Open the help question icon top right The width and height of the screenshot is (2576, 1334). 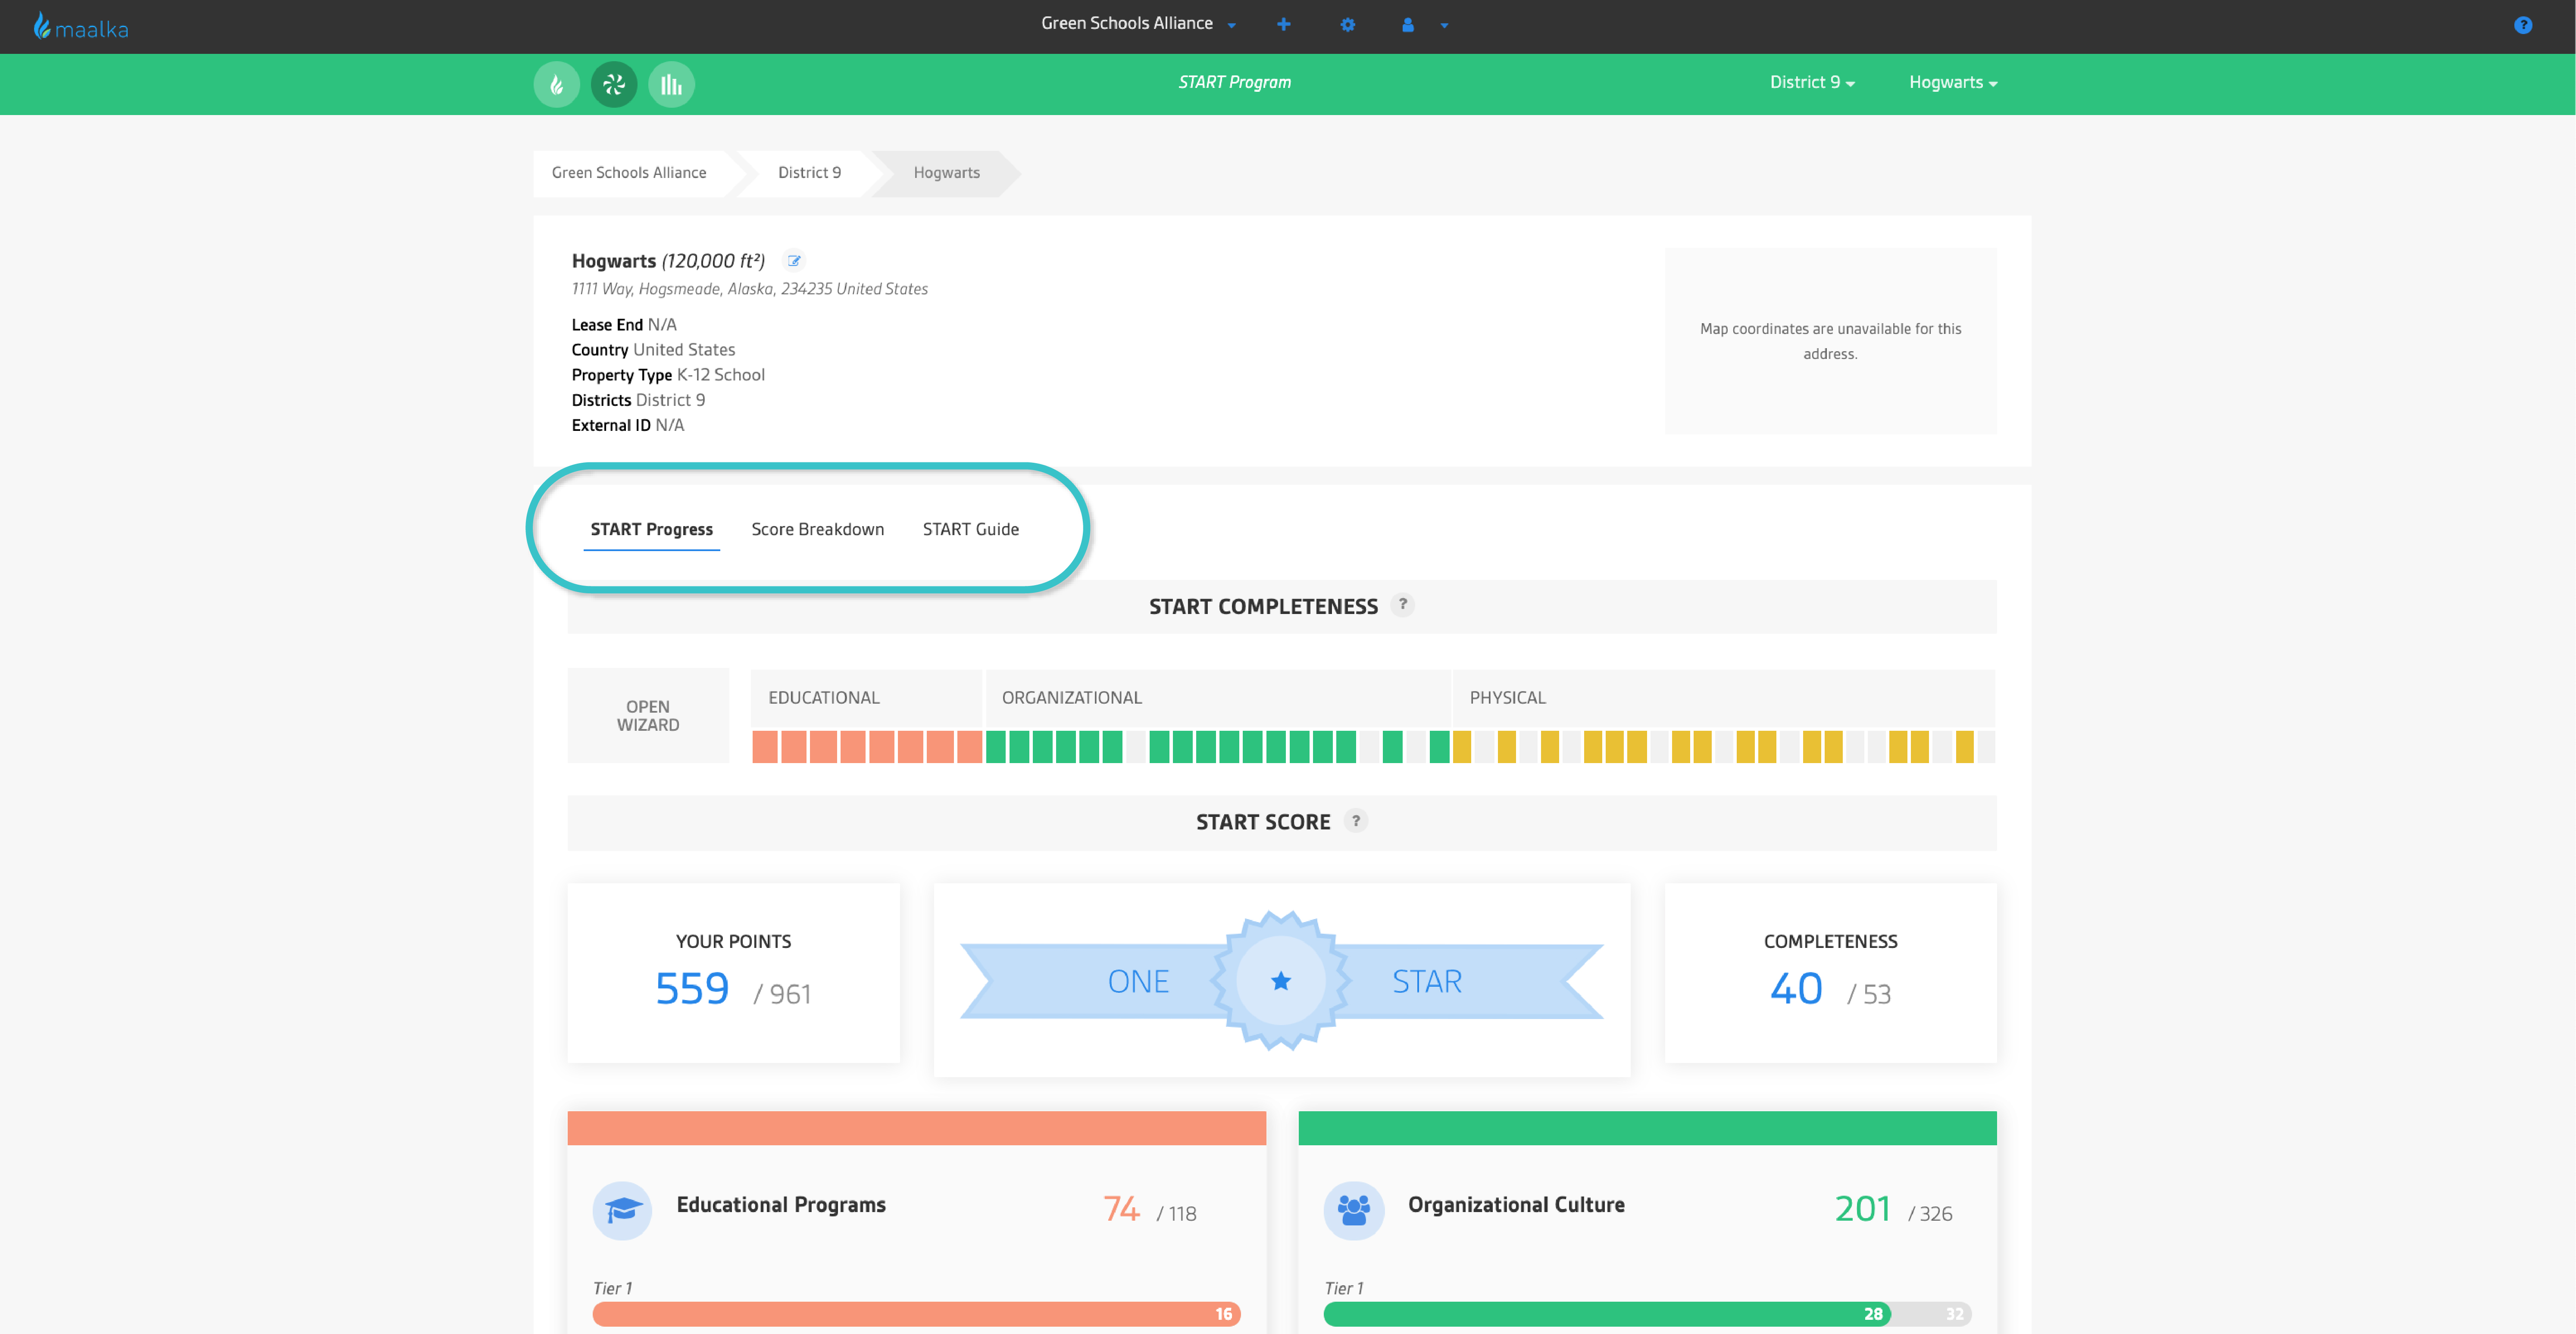pos(2523,25)
